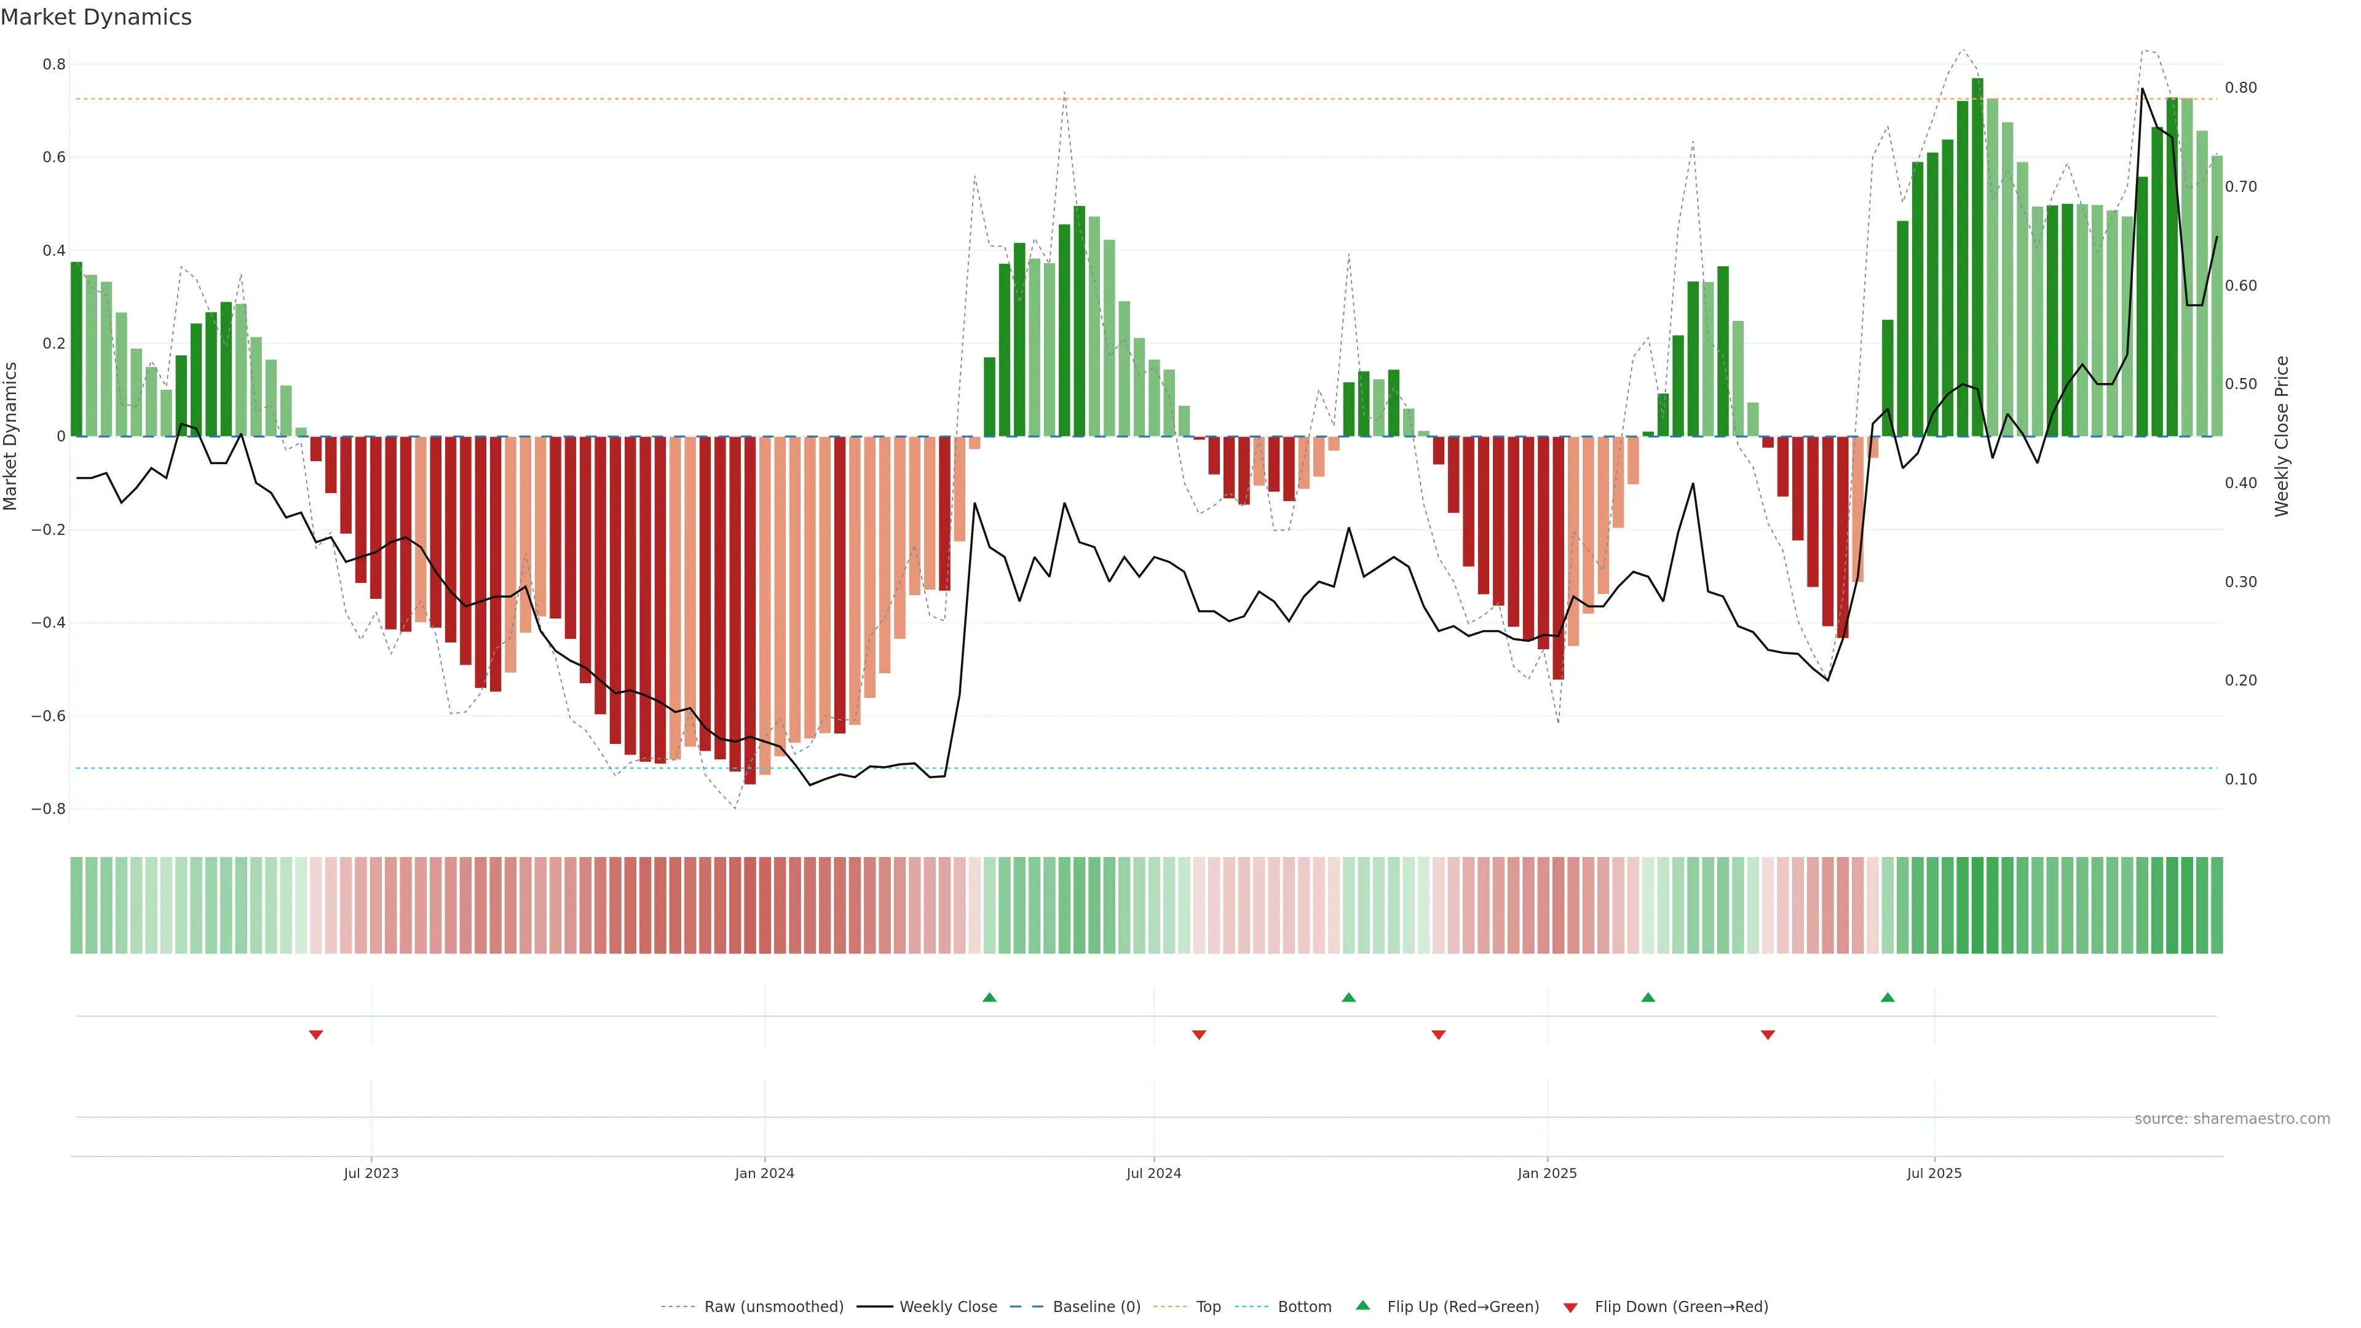Click the Weekly Close Price axis title
This screenshot has height=1328, width=2361.
(2281, 437)
